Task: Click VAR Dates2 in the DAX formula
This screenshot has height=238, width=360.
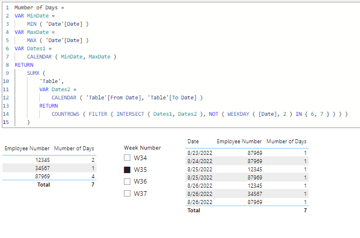Action: point(55,89)
